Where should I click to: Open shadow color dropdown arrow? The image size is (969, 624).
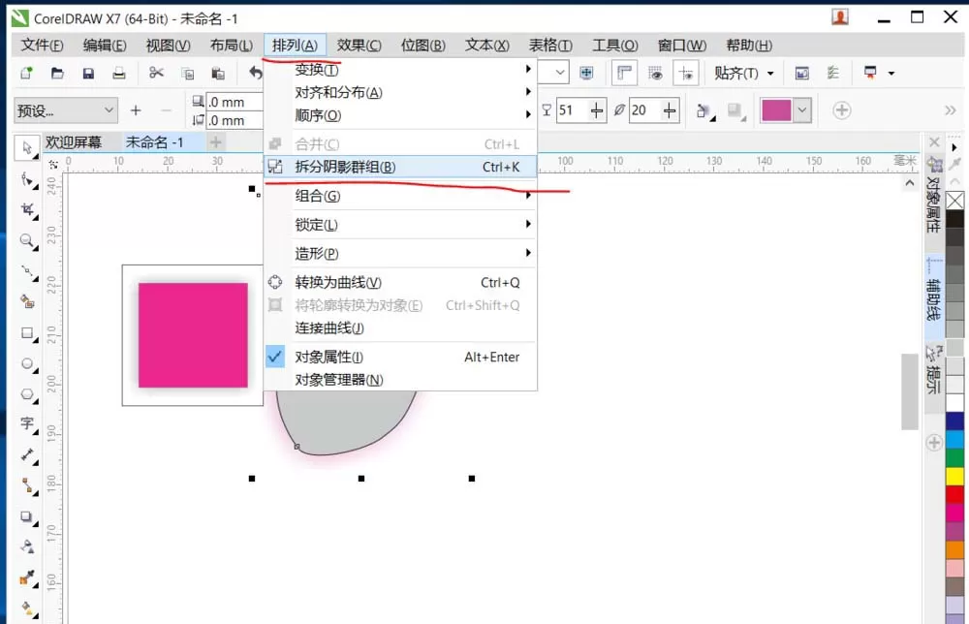(801, 110)
